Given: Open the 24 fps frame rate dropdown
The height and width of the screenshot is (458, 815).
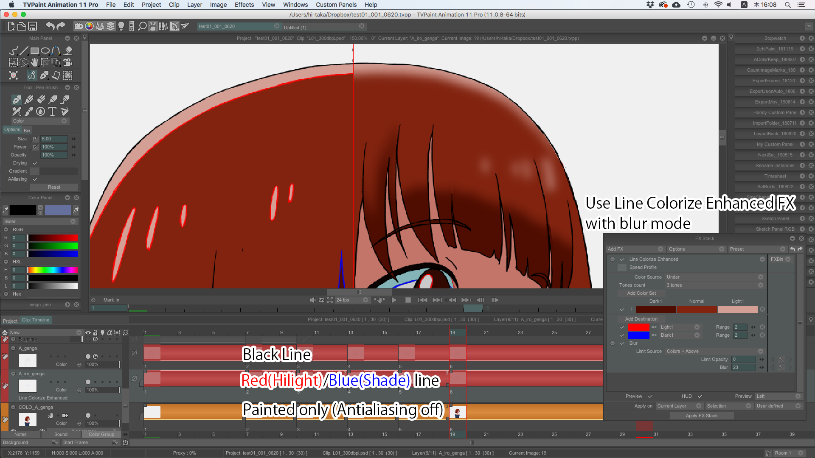Looking at the screenshot, I should click(352, 300).
